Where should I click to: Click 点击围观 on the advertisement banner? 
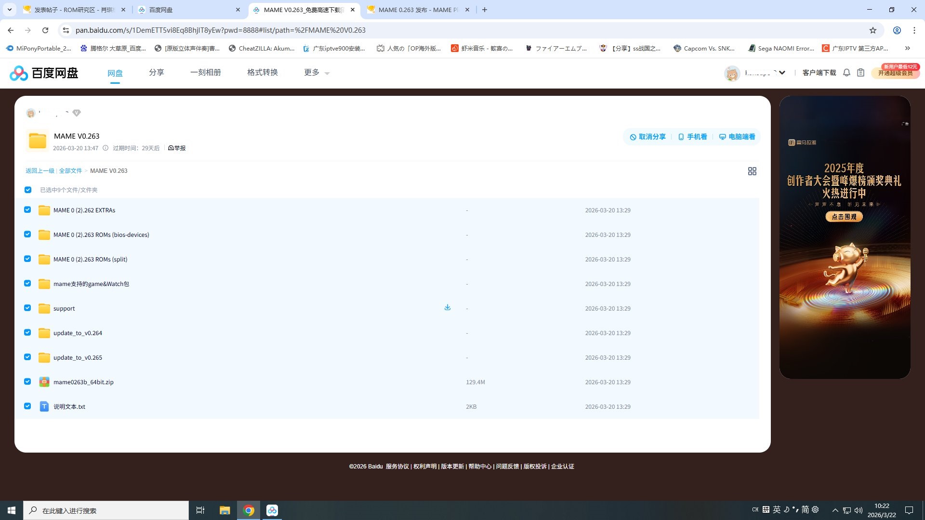click(x=844, y=217)
